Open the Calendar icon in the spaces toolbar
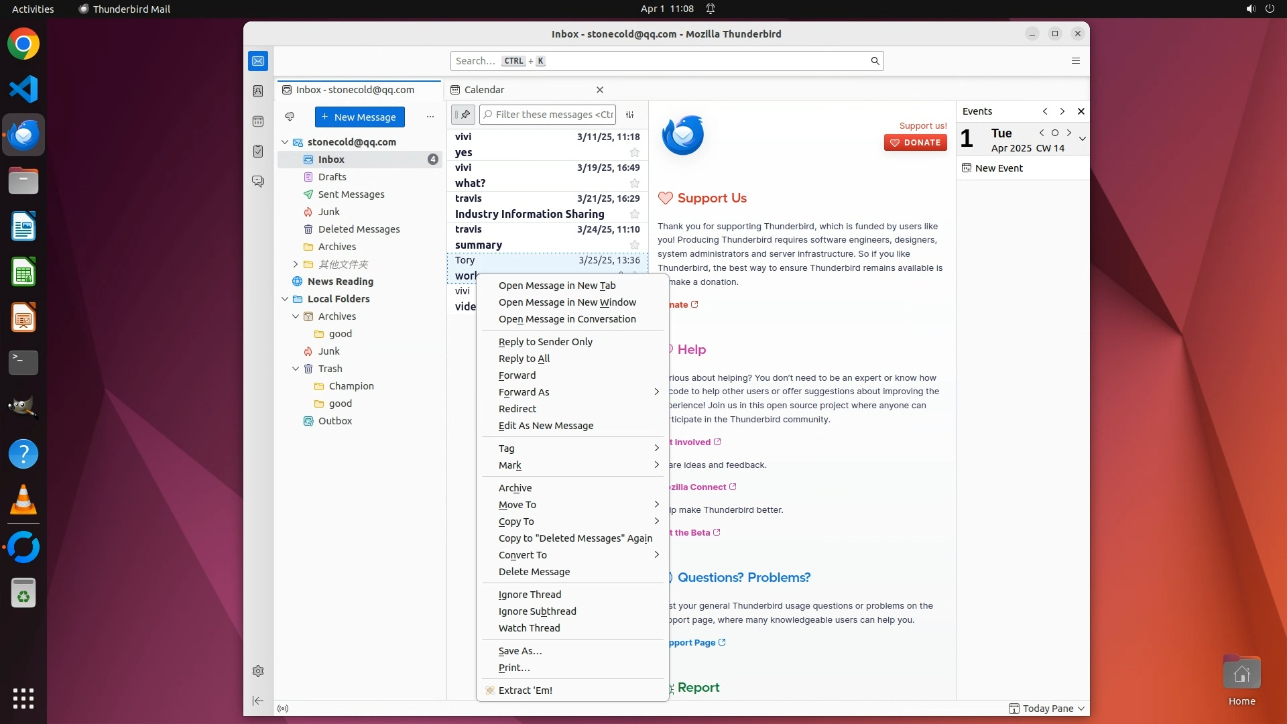Screen dimensions: 1287x724 258,121
